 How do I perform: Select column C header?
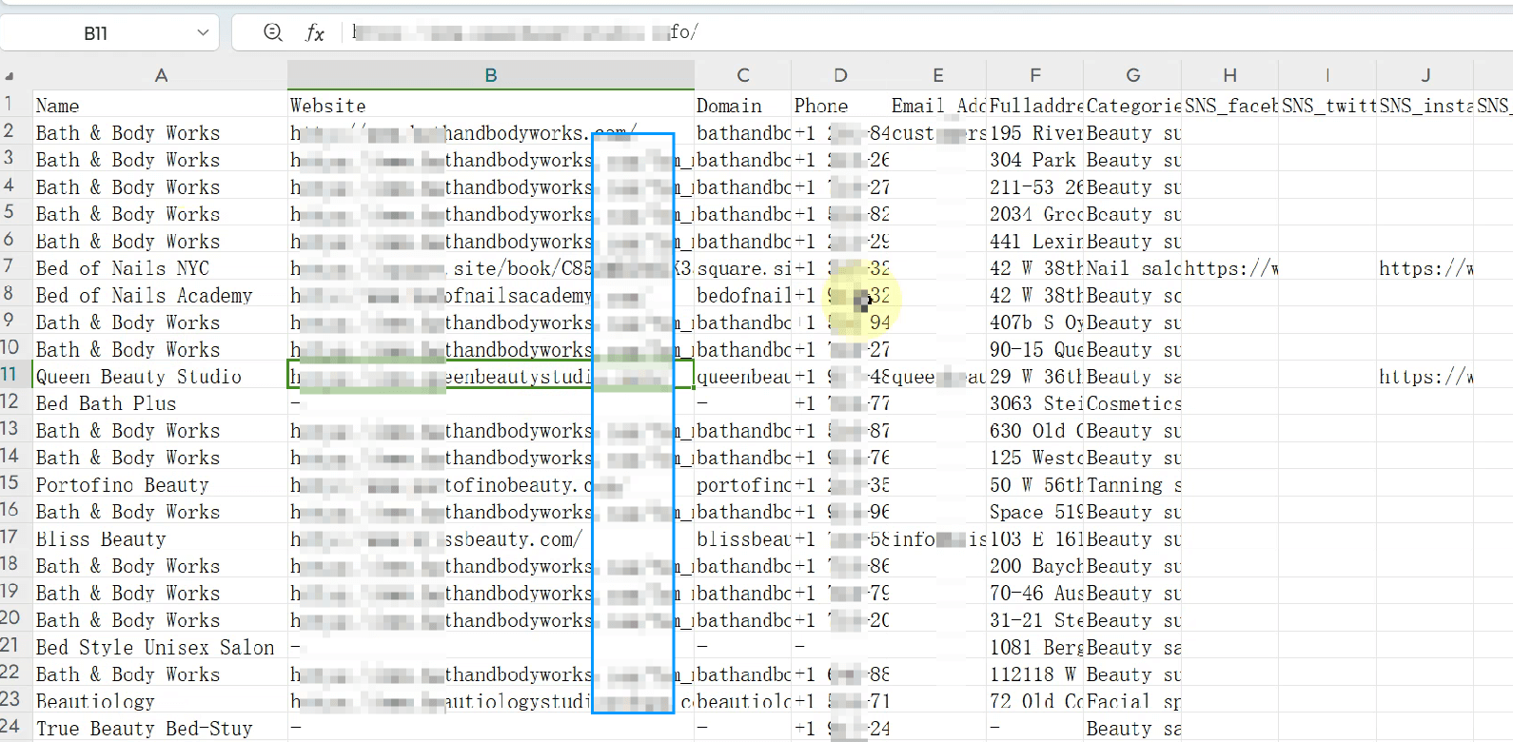tap(743, 75)
